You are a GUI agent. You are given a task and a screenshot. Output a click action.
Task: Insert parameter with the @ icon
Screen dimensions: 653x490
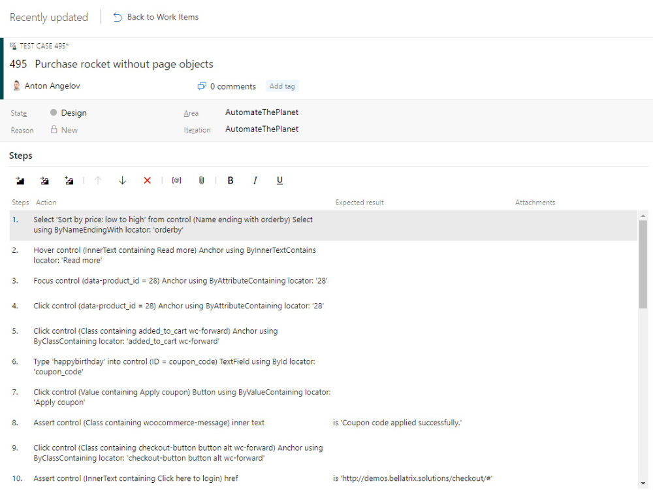click(176, 180)
